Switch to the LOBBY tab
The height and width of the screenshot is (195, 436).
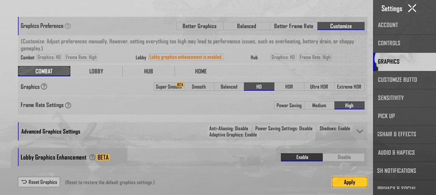(x=96, y=71)
